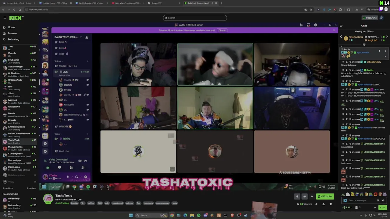Expand the pinned message chevron

click(385, 56)
